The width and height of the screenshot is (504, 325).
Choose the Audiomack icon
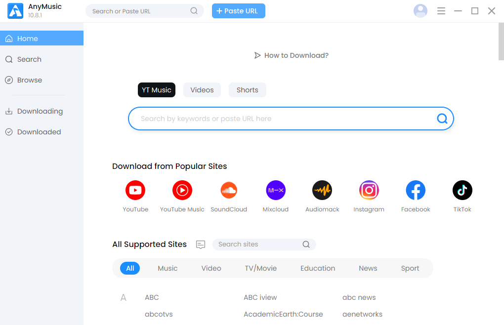coord(322,190)
